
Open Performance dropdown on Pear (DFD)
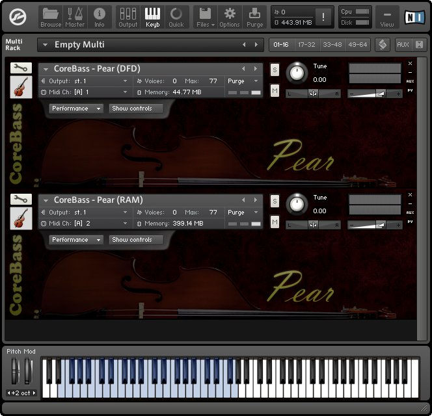[x=76, y=109]
